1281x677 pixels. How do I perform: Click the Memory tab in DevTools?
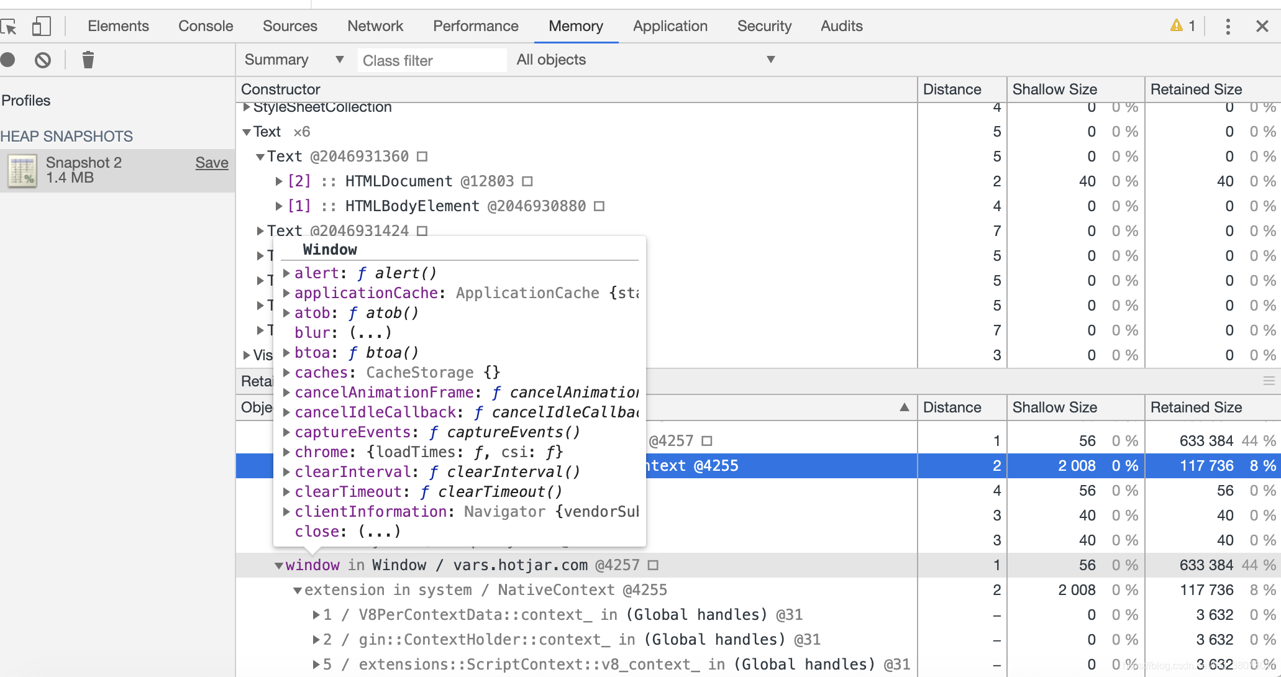click(x=575, y=26)
